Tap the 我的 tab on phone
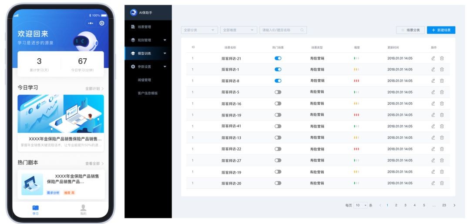 point(83,210)
